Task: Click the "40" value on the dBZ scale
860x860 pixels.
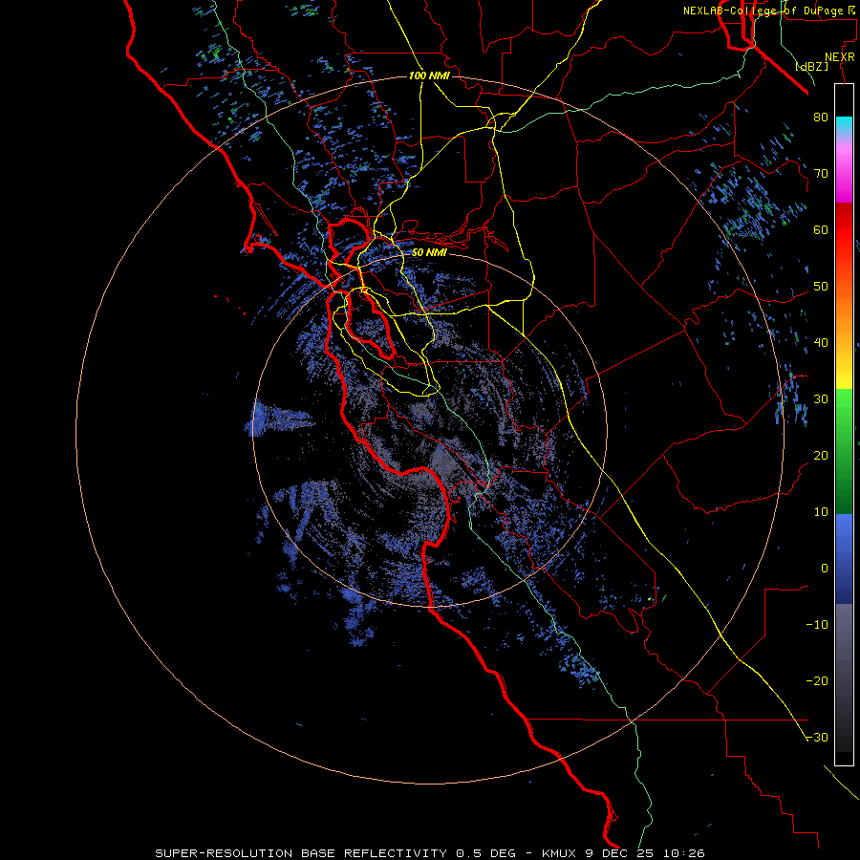Action: pyautogui.click(x=821, y=343)
